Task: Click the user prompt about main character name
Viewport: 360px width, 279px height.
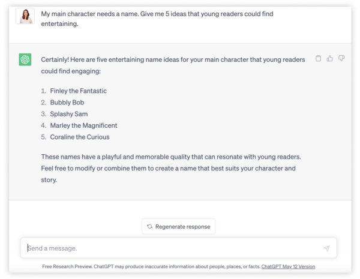Action: (x=157, y=19)
